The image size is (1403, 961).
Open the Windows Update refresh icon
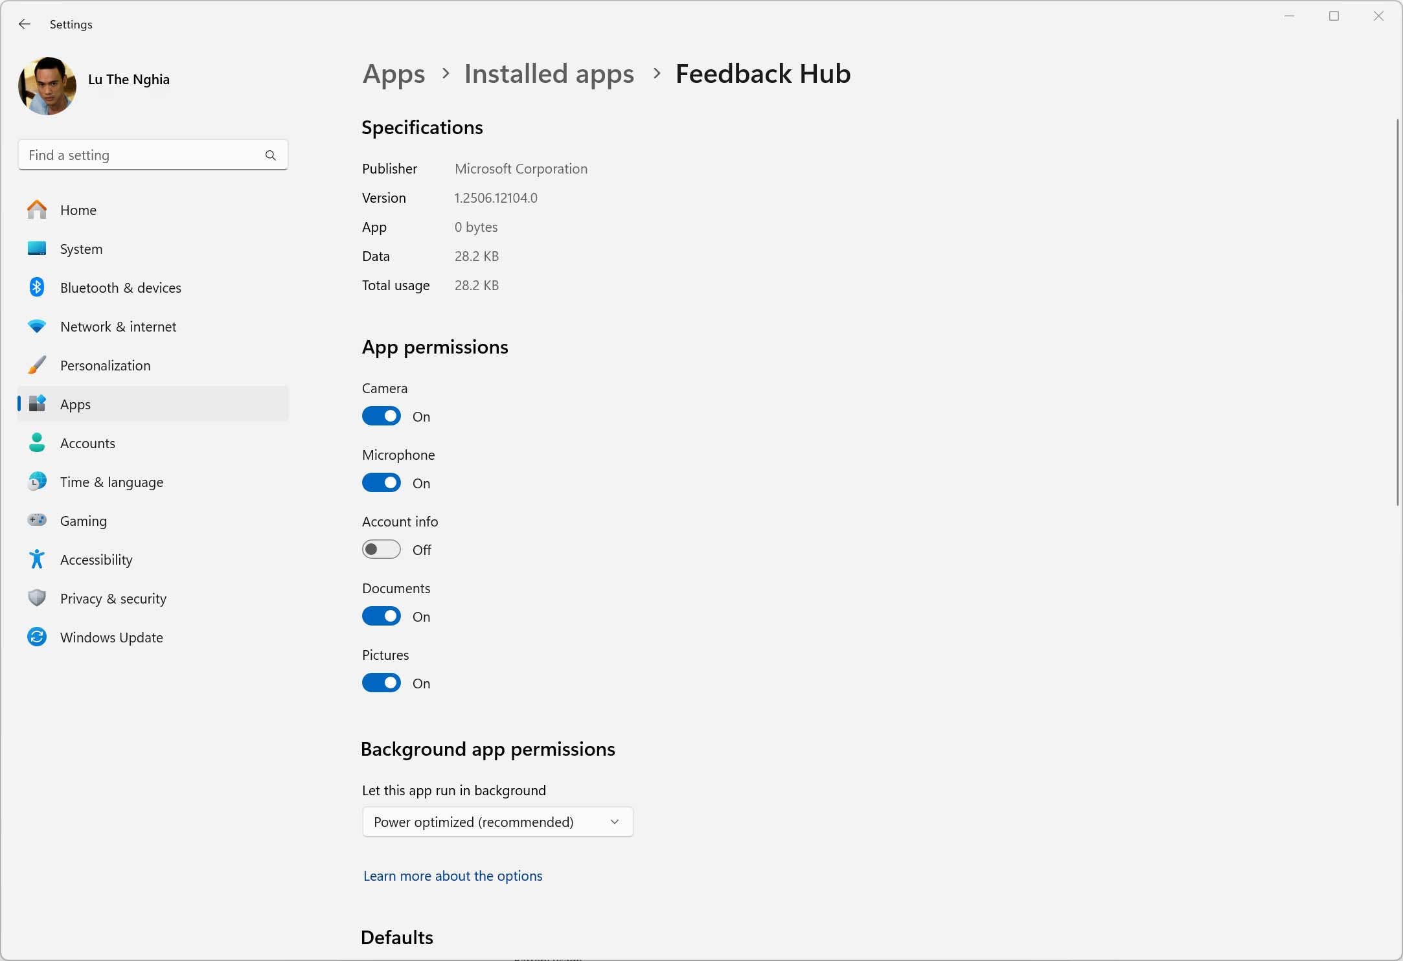tap(37, 637)
